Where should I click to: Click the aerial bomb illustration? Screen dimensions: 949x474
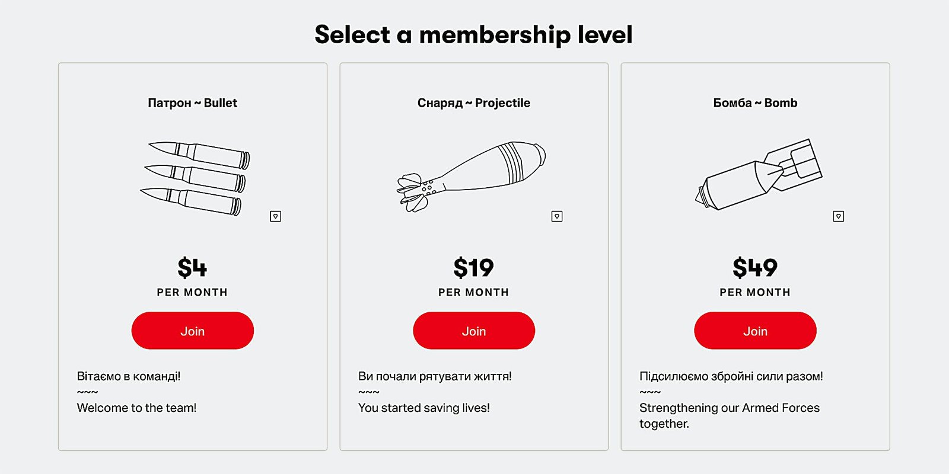[x=759, y=174]
